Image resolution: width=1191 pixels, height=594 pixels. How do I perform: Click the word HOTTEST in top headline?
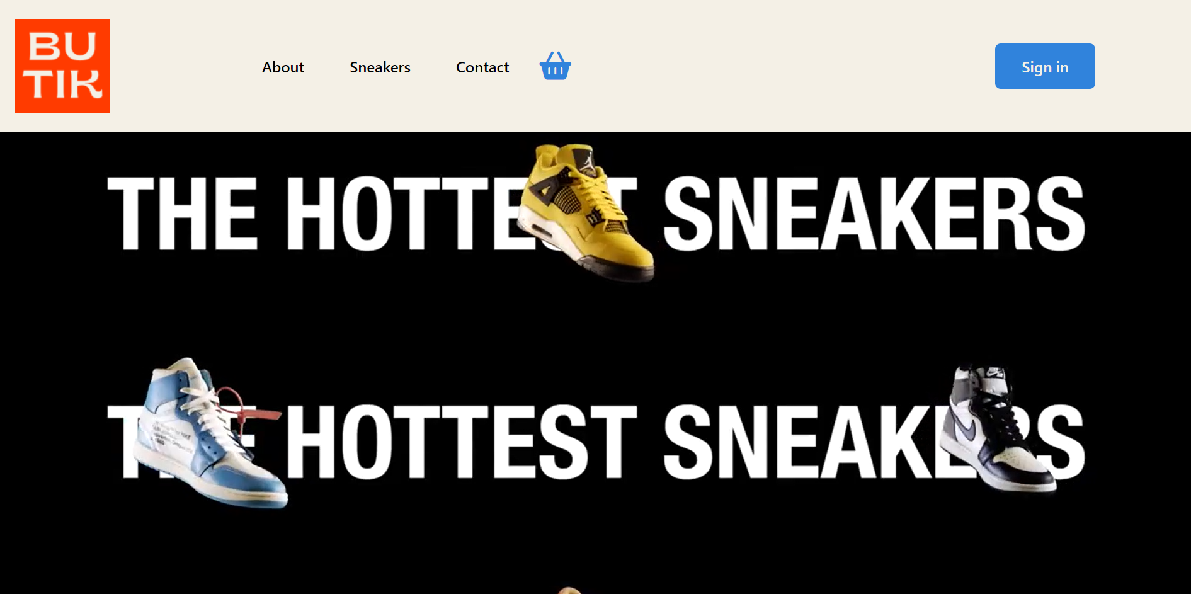click(462, 213)
